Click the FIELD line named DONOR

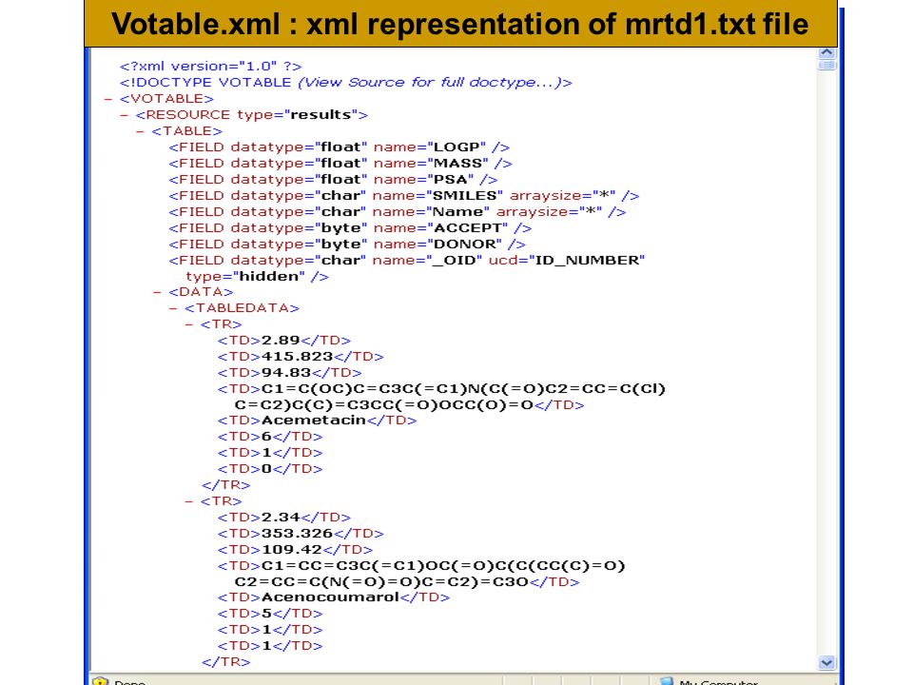pos(347,245)
